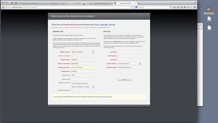Select the middle desktop document file icon

209,20
